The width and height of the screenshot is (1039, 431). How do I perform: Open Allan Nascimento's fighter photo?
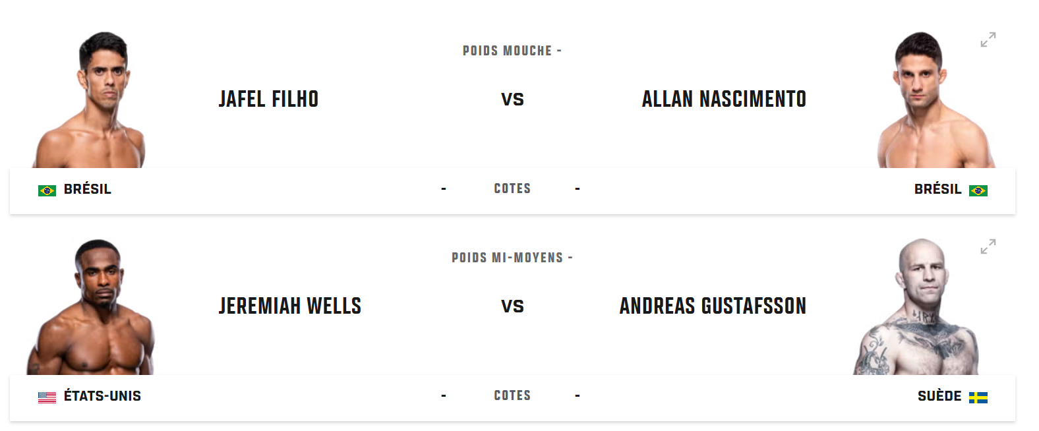point(935,100)
